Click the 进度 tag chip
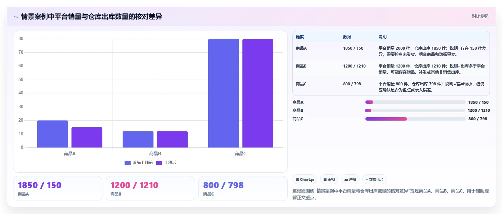 350,179
